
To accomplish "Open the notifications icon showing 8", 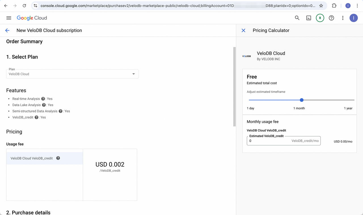I will coord(320,18).
